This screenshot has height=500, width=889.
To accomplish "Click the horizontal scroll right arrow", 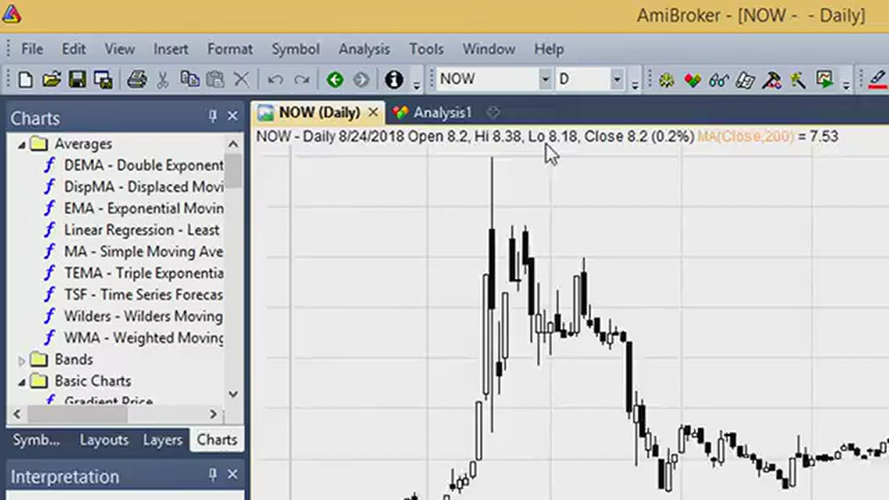I will point(213,414).
